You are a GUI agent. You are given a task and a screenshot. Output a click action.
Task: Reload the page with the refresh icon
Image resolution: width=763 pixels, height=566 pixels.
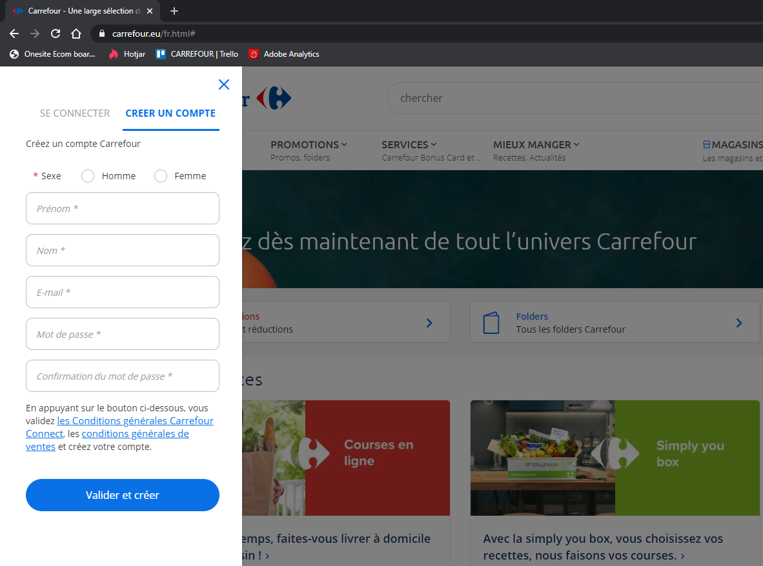click(56, 34)
